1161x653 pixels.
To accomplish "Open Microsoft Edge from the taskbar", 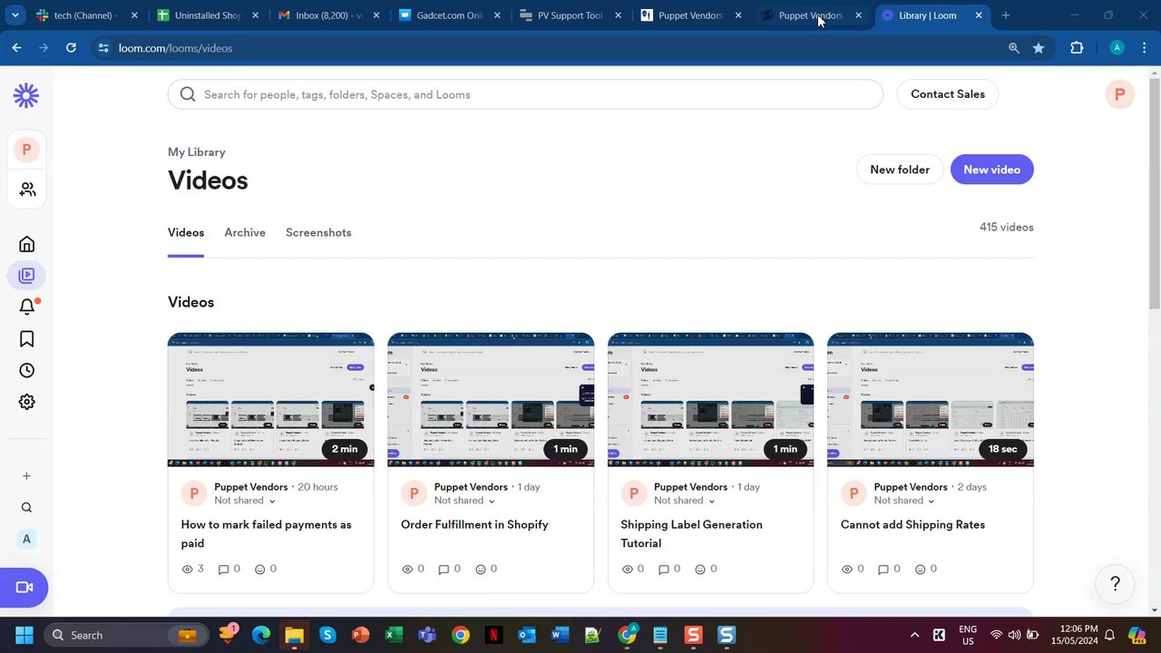I will coord(261,635).
